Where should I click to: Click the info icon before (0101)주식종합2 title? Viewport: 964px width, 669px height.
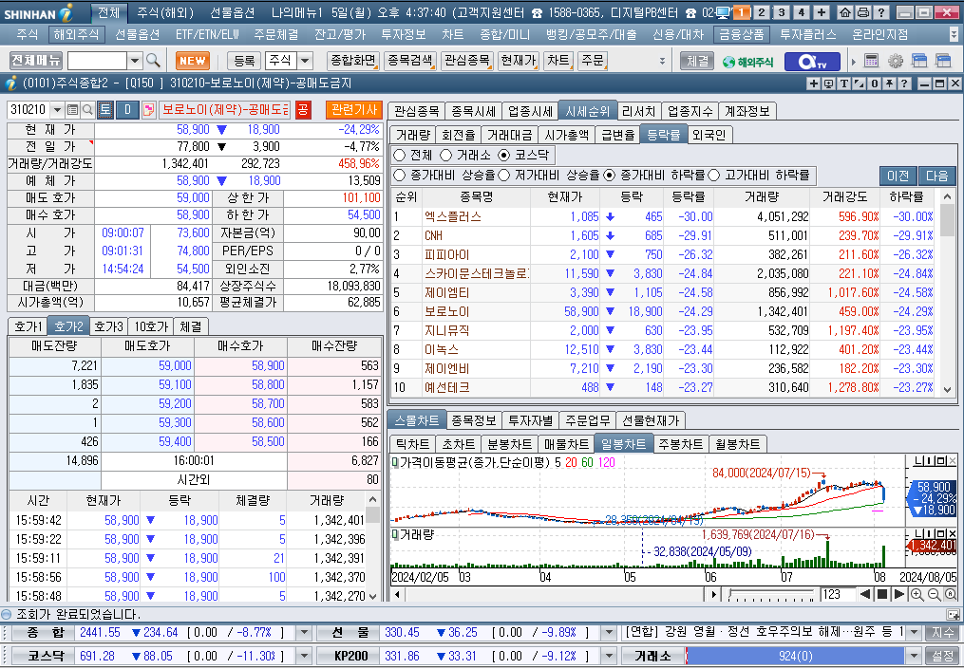(x=10, y=83)
